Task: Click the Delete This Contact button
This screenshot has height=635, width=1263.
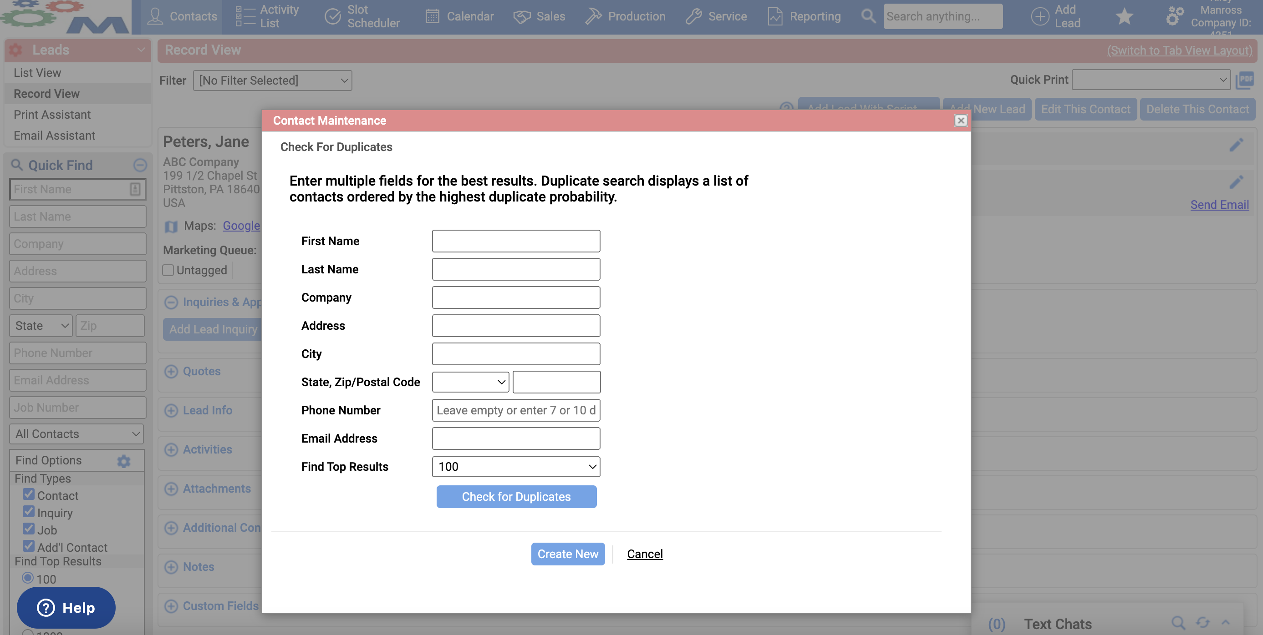Action: click(x=1197, y=109)
